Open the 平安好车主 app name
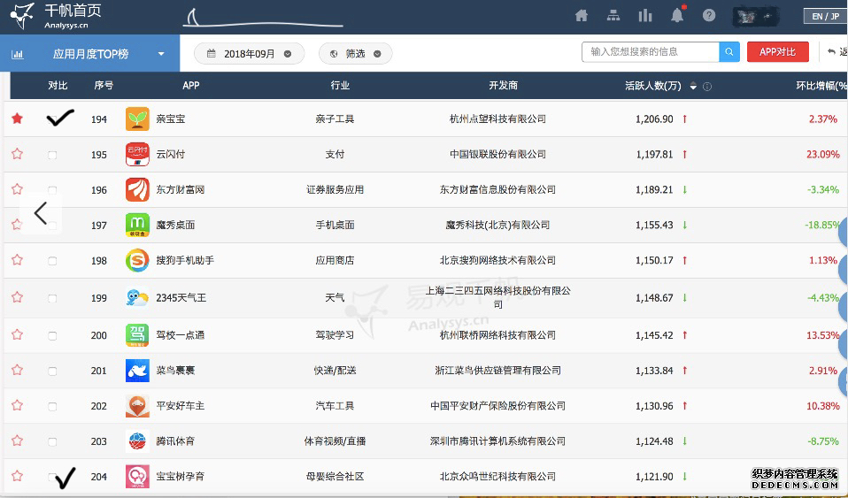 click(180, 405)
